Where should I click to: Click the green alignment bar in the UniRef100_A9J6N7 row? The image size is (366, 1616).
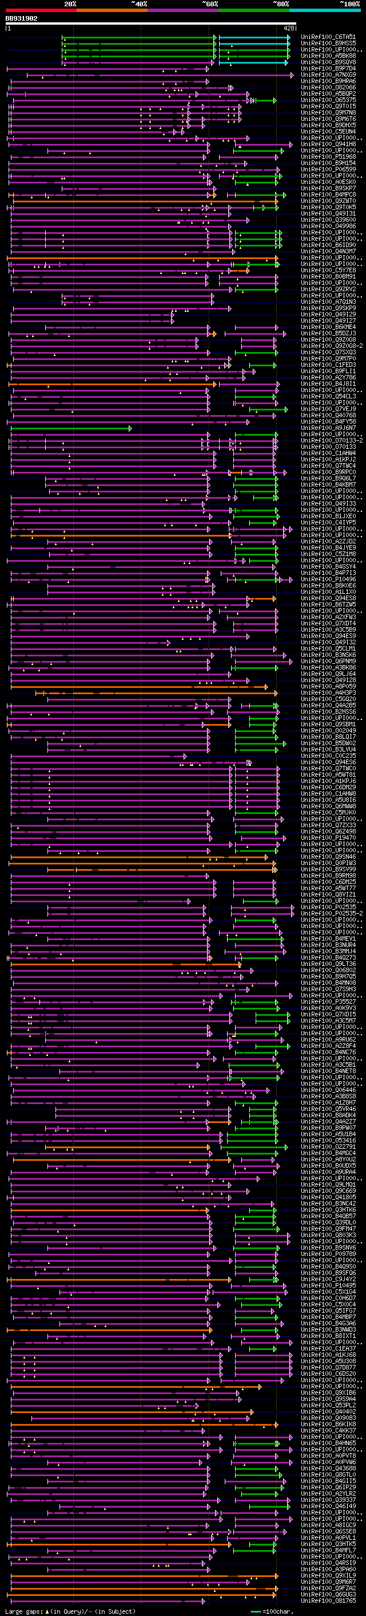click(x=71, y=428)
